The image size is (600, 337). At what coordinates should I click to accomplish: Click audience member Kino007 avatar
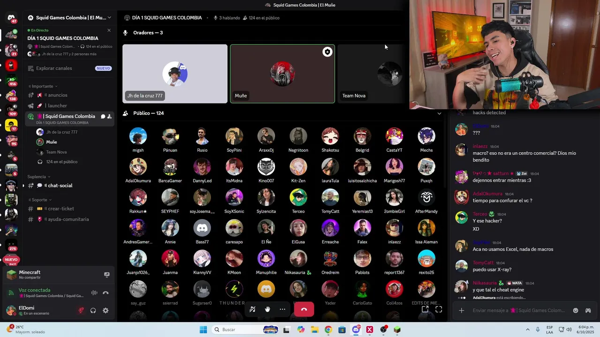pyautogui.click(x=266, y=167)
